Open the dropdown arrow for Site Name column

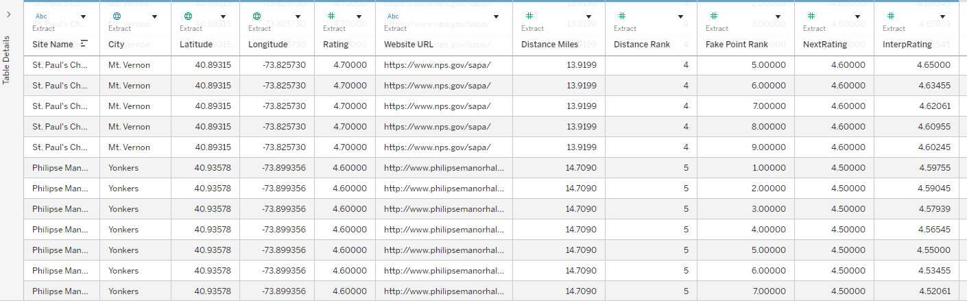[x=84, y=16]
